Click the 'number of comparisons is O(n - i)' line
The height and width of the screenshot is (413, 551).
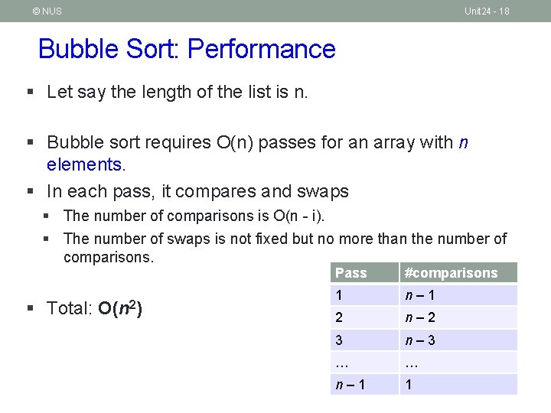(194, 216)
